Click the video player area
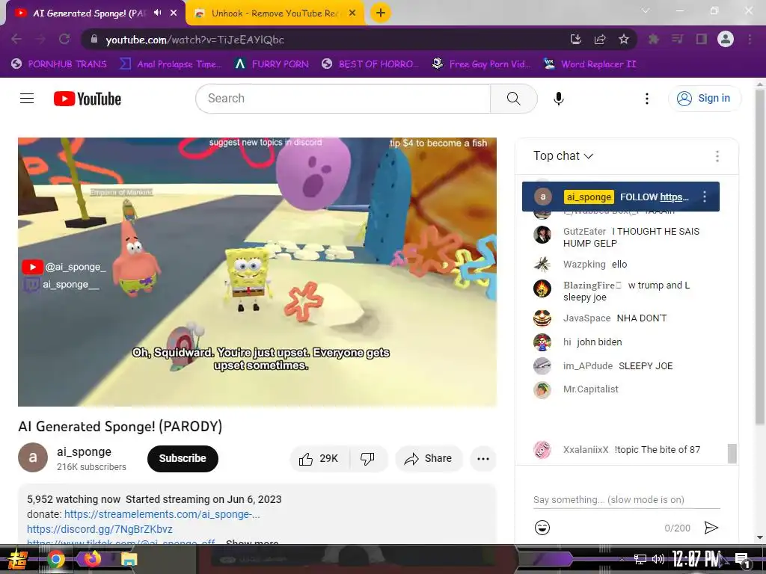Image resolution: width=766 pixels, height=574 pixels. (x=257, y=272)
